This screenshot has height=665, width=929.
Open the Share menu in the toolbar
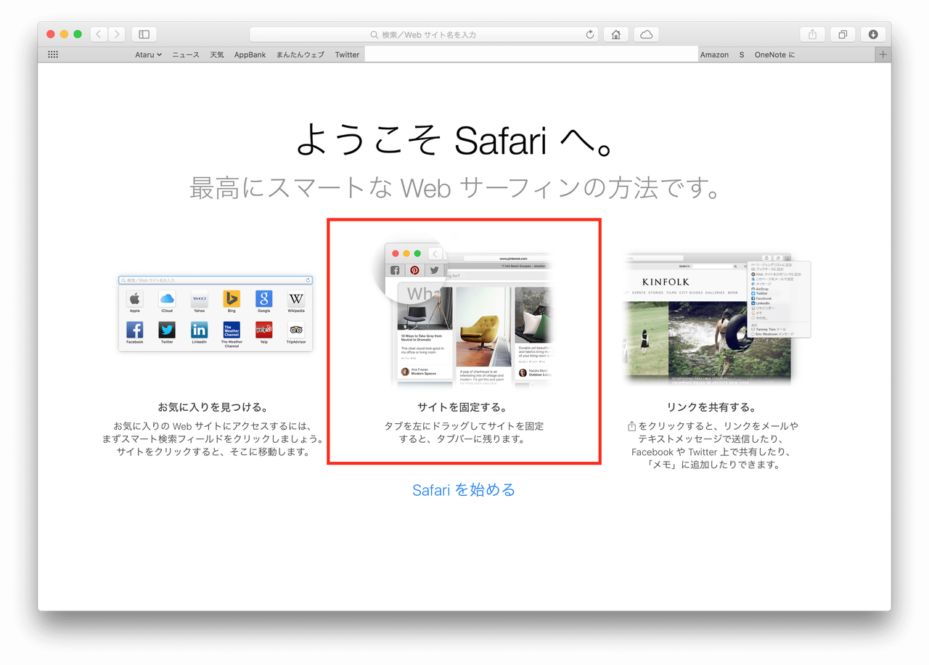click(x=812, y=34)
